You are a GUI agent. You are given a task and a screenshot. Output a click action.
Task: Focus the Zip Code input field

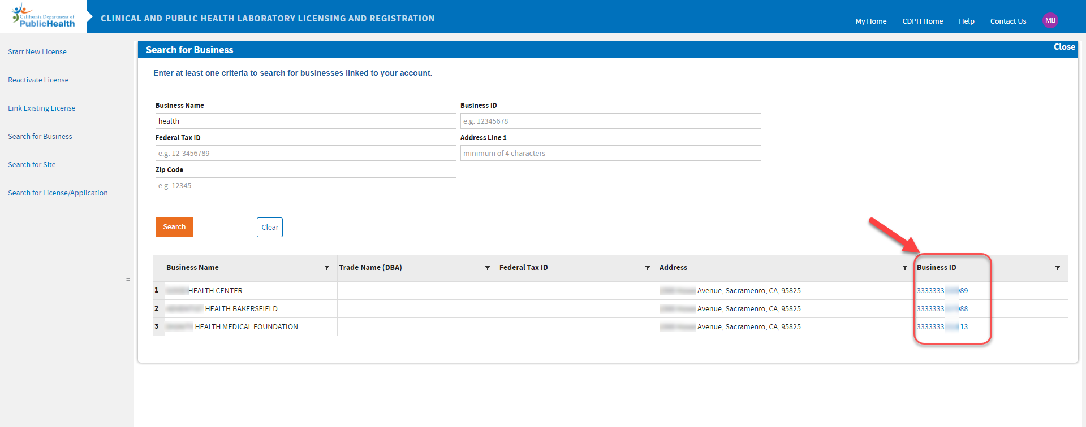pos(306,185)
